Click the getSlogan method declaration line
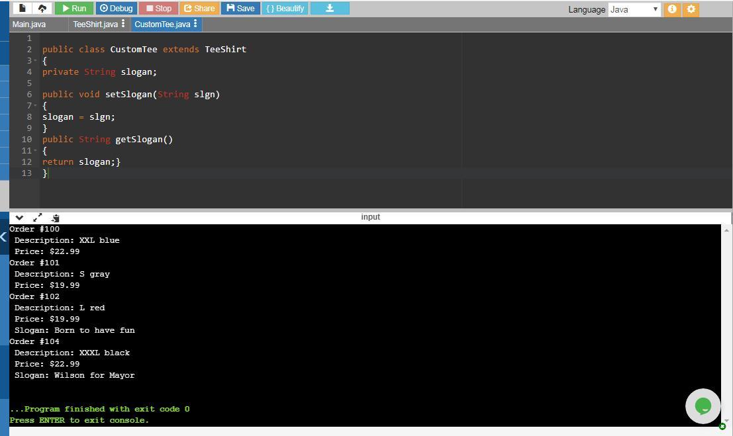 tap(107, 139)
